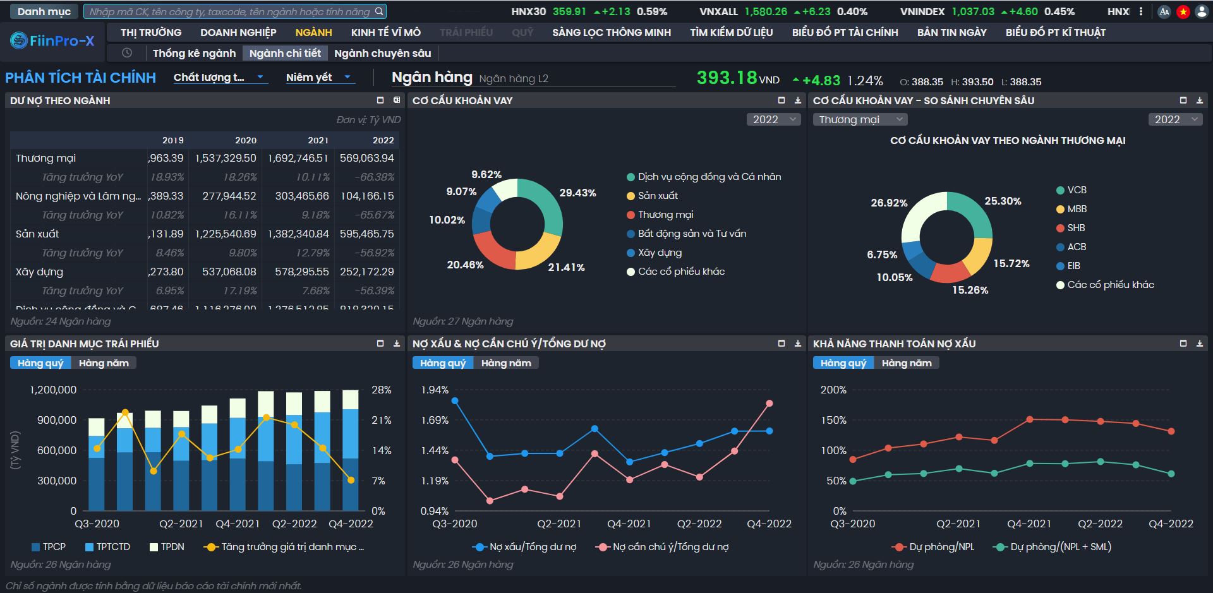Screen dimensions: 1213x593
Task: Open the Chất lượng t... dropdown
Action: 219,78
